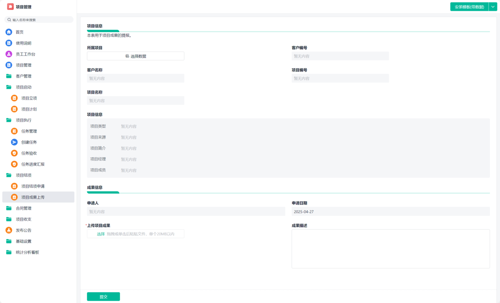Open 项目计划 sidebar entry
Screen dimensions: 500x303
[x=38, y=109]
